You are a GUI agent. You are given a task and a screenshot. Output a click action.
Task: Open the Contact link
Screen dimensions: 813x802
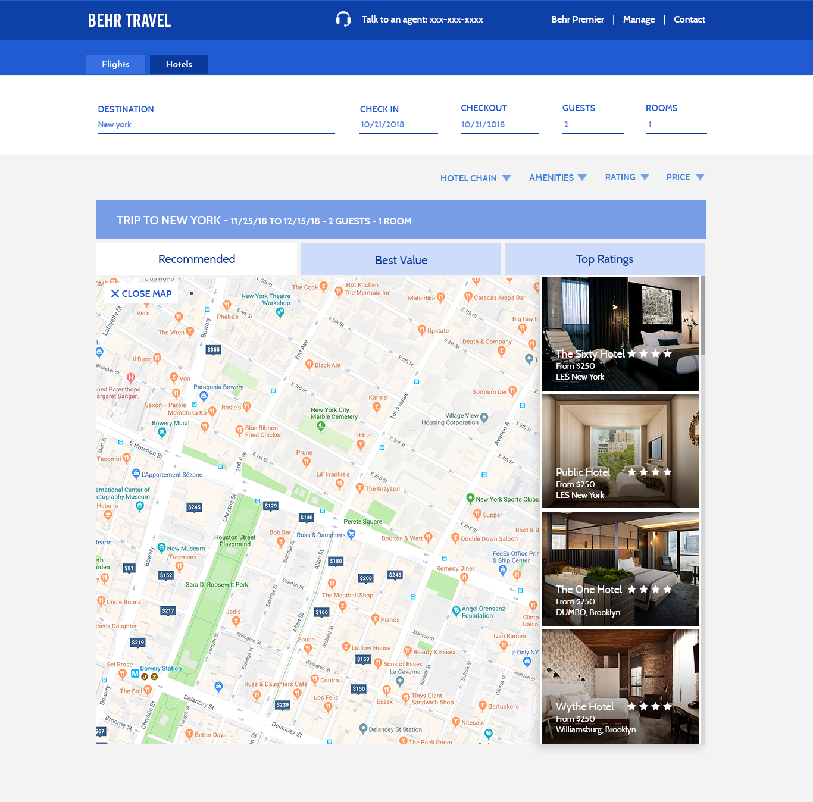point(689,20)
